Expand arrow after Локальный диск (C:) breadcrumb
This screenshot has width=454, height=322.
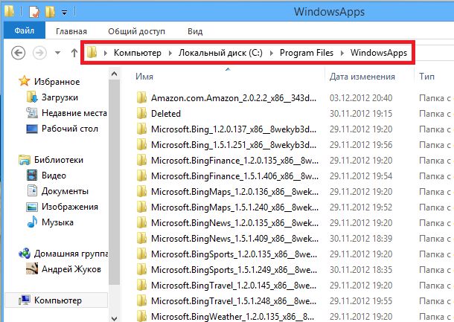272,54
